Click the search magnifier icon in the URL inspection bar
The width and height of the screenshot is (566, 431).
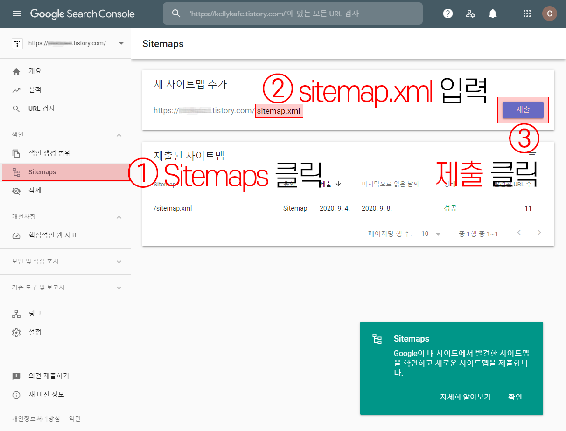point(176,14)
